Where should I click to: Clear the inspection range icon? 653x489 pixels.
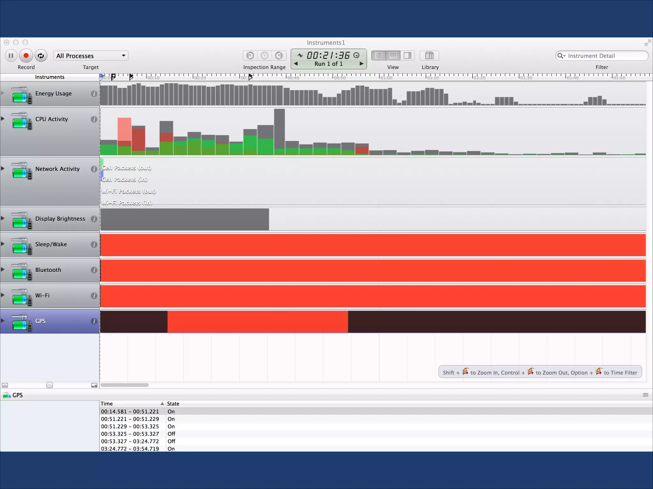(x=265, y=56)
